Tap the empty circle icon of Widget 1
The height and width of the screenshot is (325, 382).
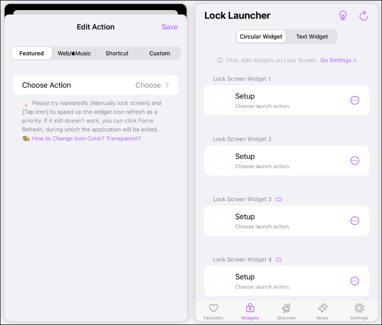point(222,100)
